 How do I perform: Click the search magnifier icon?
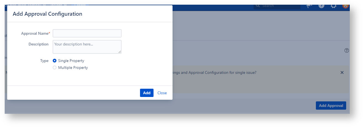(258, 6)
